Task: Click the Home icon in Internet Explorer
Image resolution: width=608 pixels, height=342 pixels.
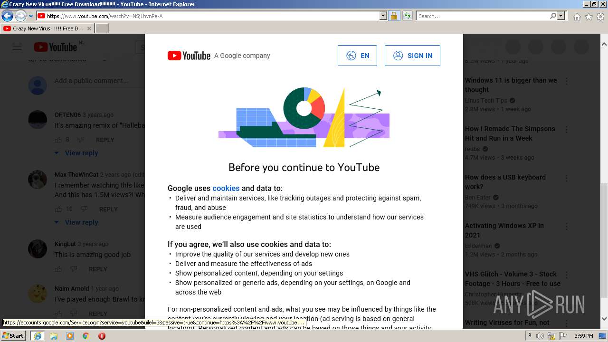Action: pyautogui.click(x=577, y=17)
